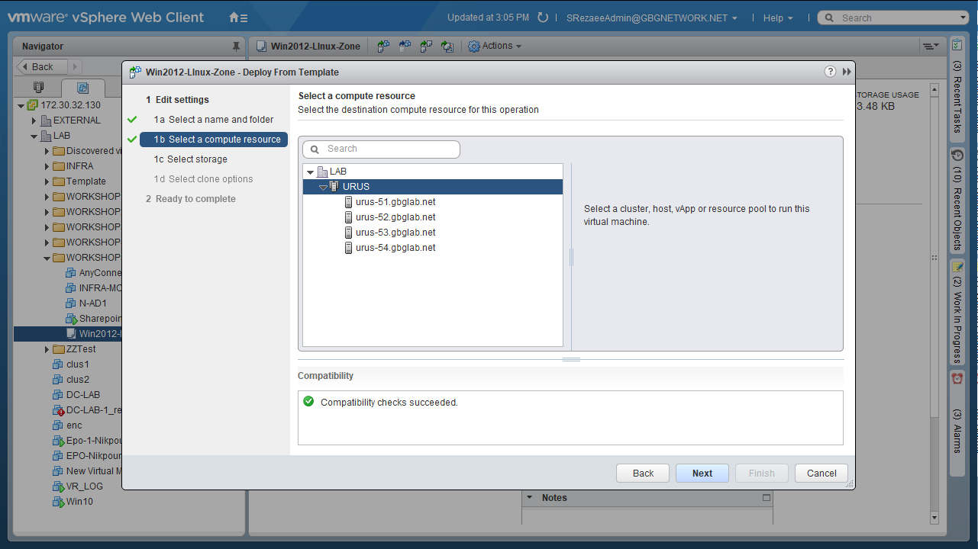This screenshot has height=549, width=978.
Task: Open Work In Progress side panel
Action: point(957,313)
